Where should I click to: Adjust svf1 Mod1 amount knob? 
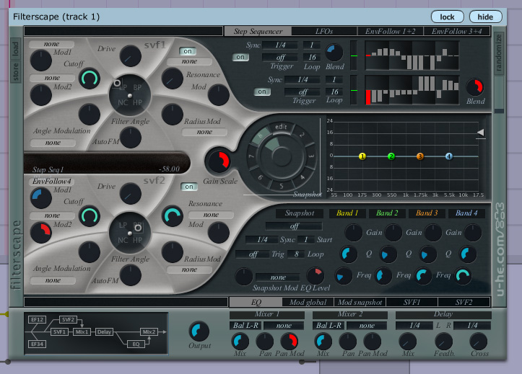41,61
